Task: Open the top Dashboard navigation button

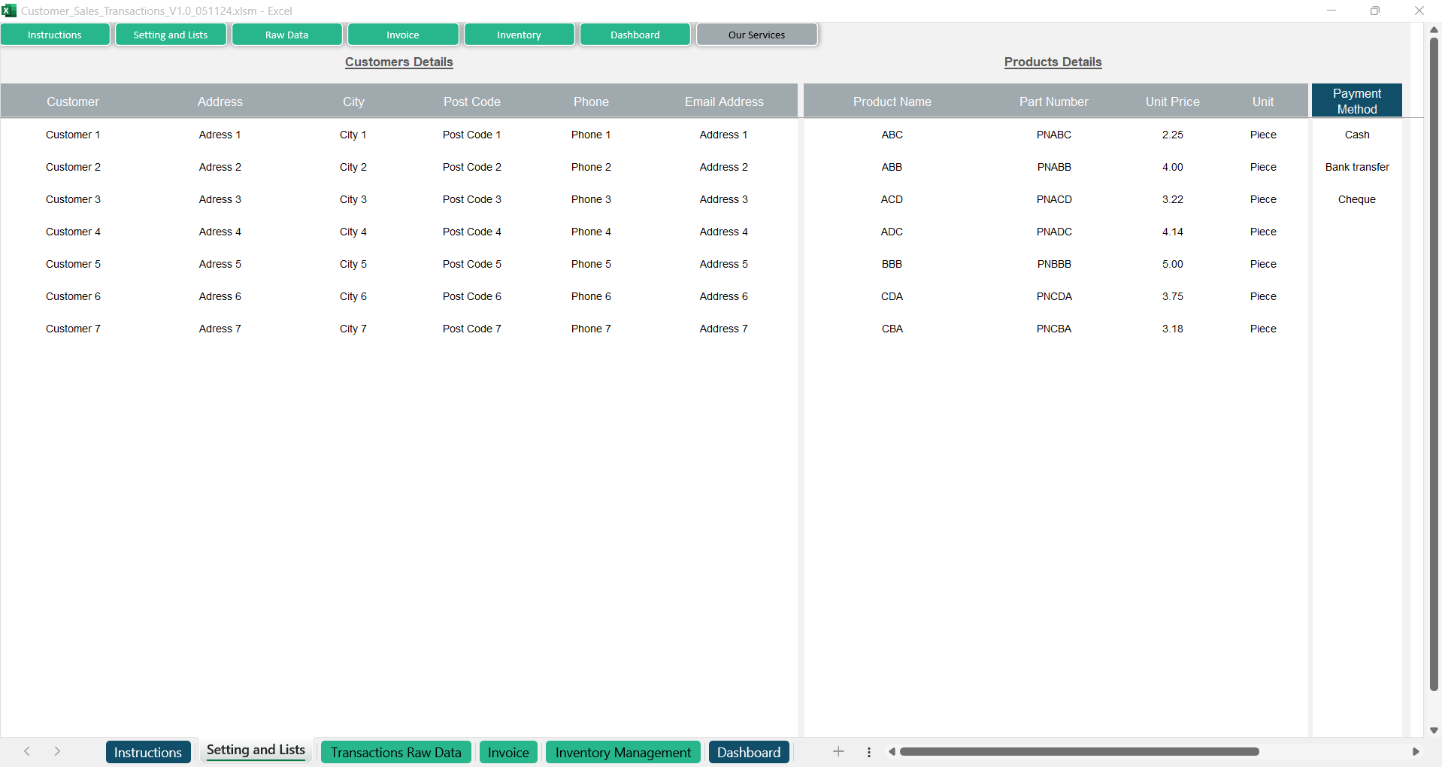Action: tap(635, 35)
